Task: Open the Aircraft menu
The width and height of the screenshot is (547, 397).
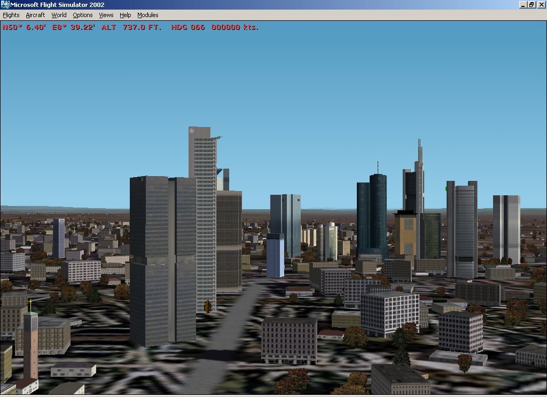Action: [x=35, y=15]
